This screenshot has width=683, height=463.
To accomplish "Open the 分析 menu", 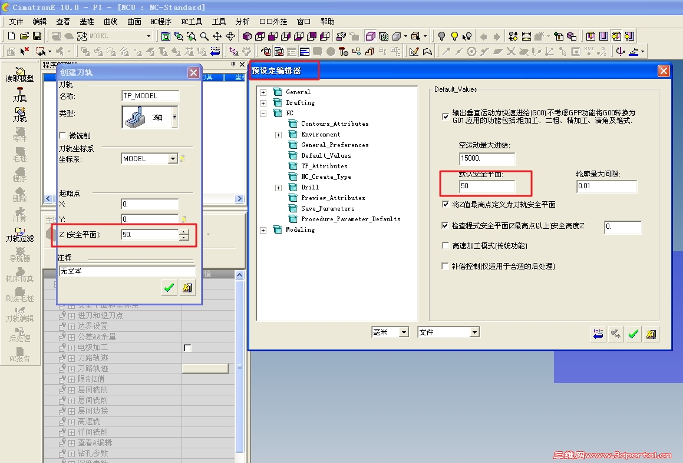I will (243, 21).
